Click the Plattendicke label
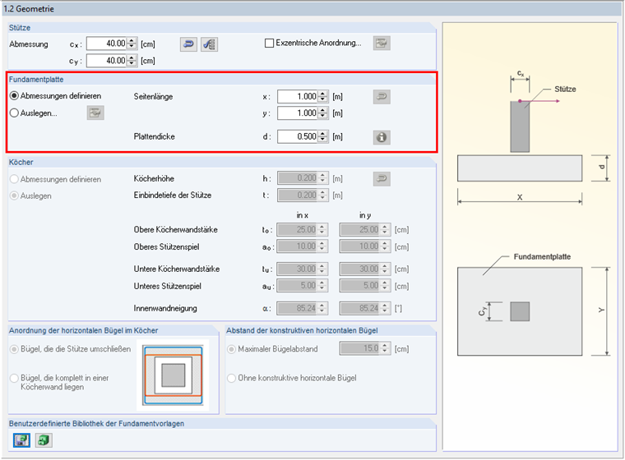Screen dimensions: 625x460 155,136
